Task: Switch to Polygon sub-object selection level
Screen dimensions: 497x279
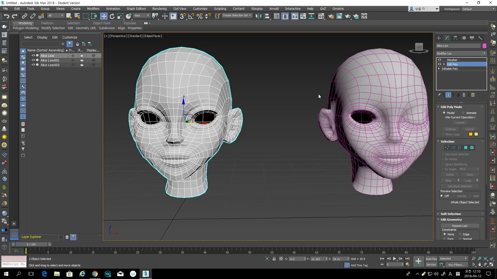Action: 466,148
